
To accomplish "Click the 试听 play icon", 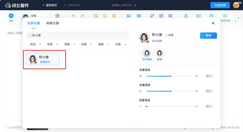I will (11, 15).
